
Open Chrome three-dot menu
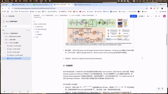pyautogui.click(x=165, y=8)
